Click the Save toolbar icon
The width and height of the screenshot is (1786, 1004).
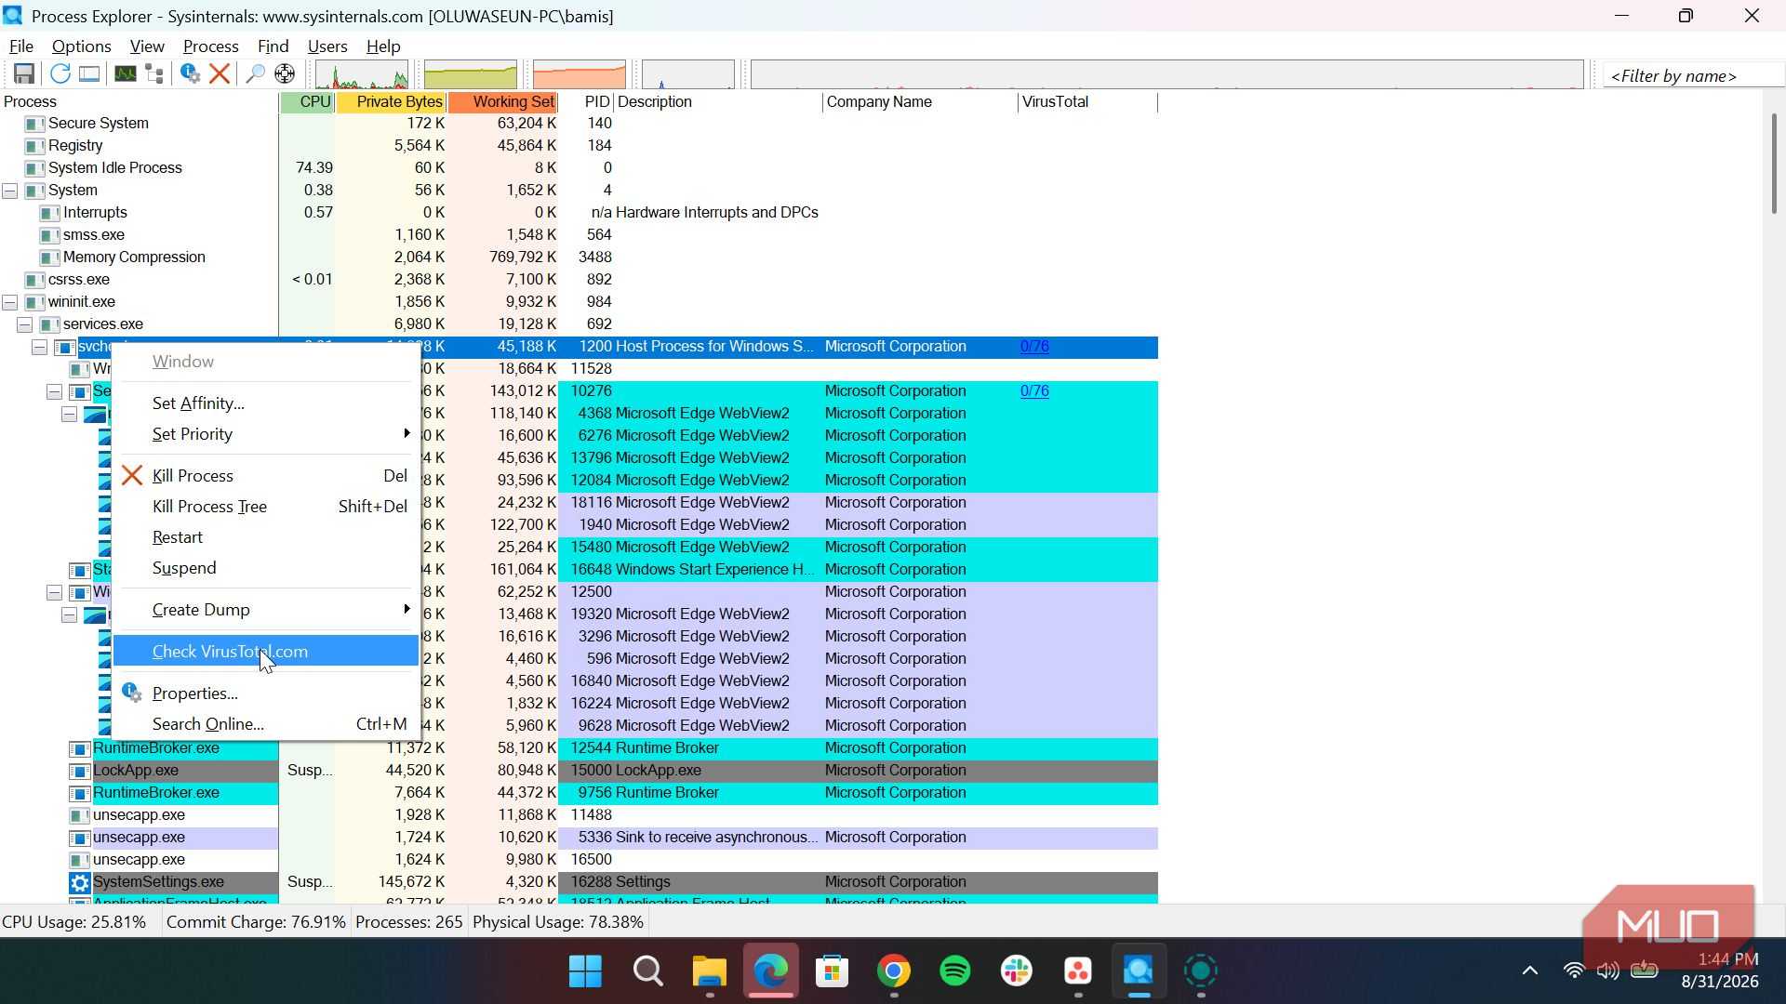click(24, 74)
